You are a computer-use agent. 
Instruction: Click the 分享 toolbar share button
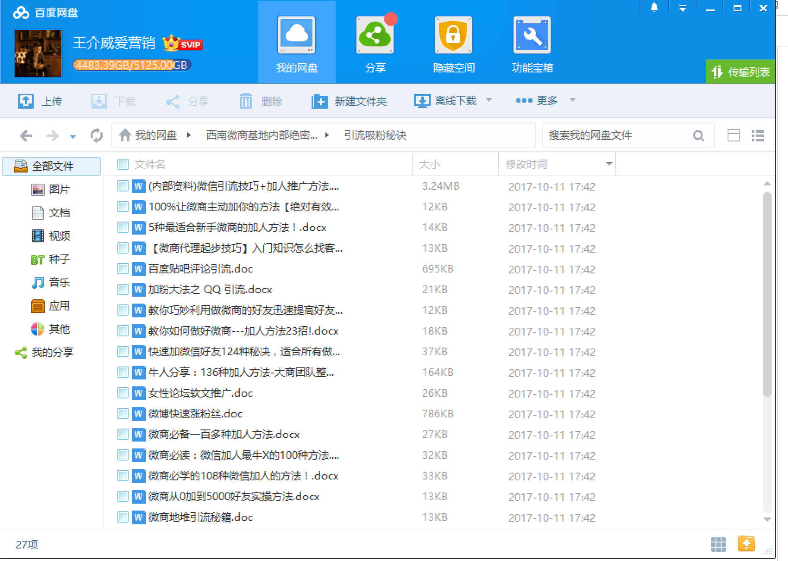pos(187,101)
